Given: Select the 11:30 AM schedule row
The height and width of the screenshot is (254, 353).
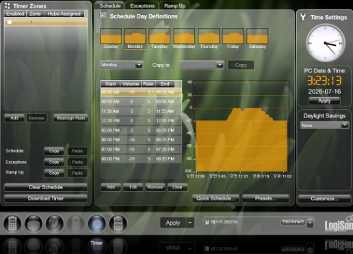Looking at the screenshot, I should point(141,111).
